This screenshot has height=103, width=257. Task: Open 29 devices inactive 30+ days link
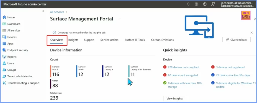[x=233, y=75]
